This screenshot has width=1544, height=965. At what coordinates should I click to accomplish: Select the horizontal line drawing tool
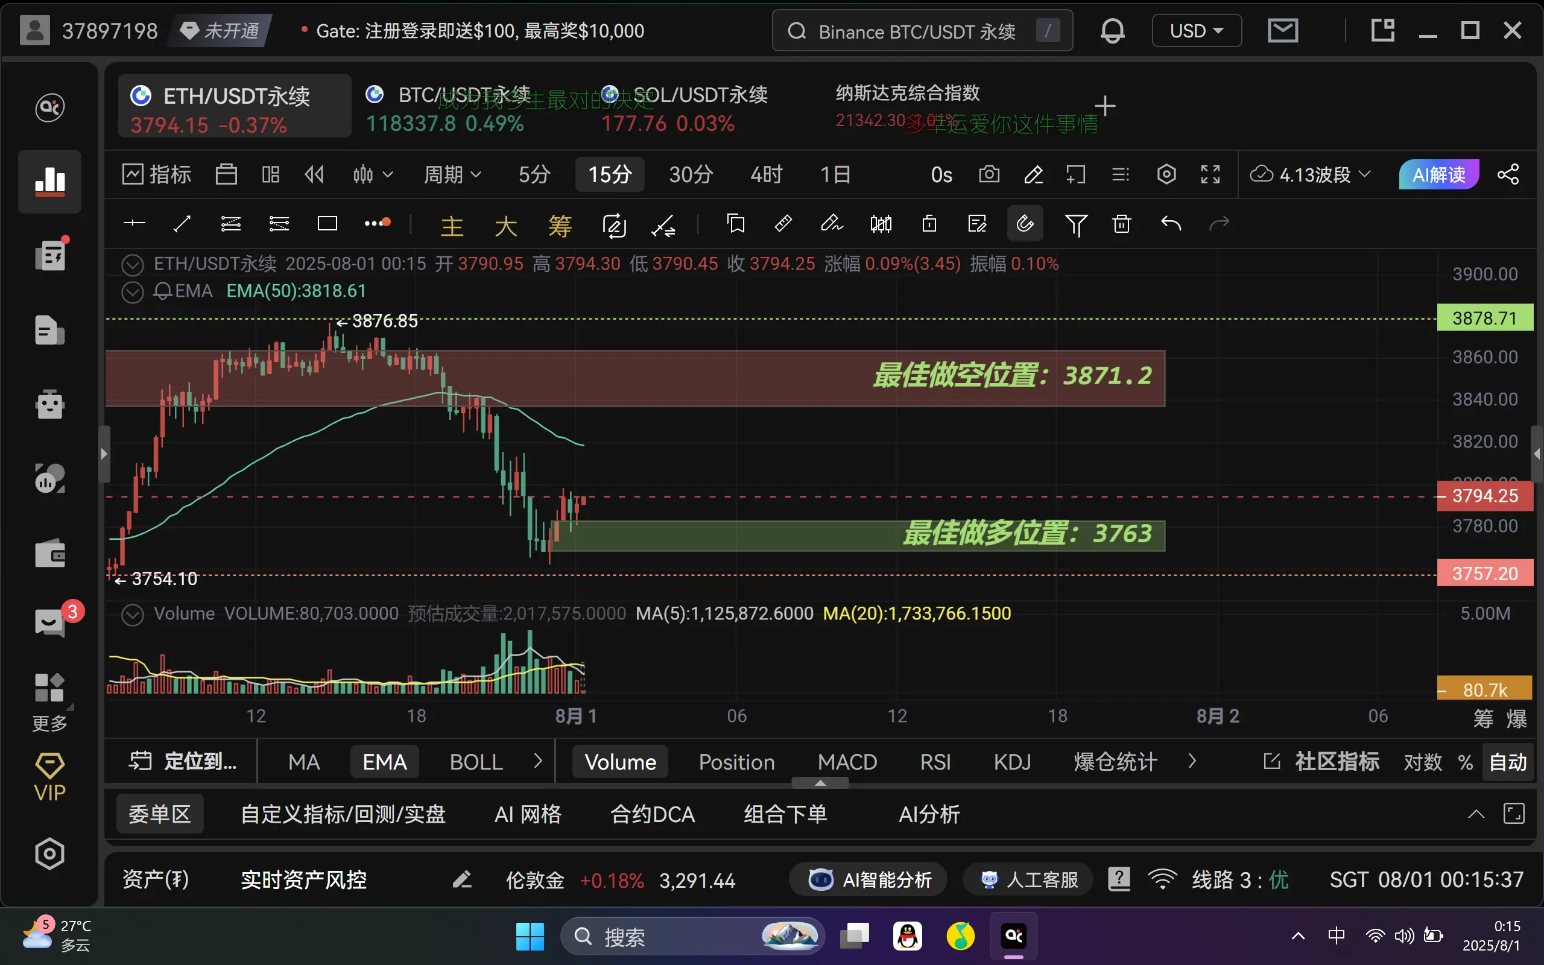pos(134,223)
